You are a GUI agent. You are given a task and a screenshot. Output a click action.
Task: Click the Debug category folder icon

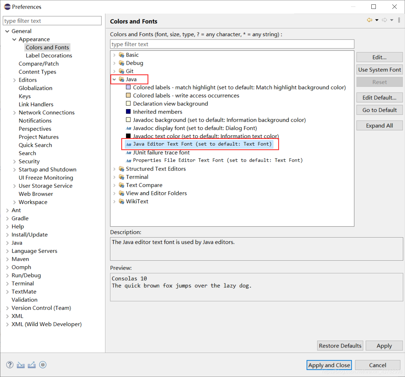[x=122, y=63]
